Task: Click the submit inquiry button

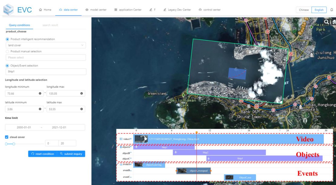Action: coord(71,154)
